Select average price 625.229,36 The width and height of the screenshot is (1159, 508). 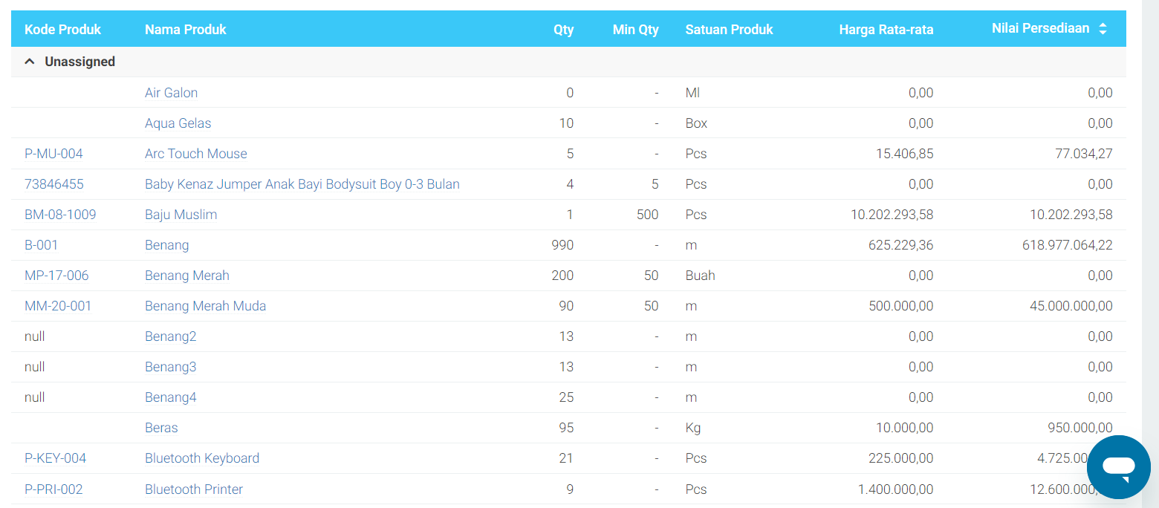pos(900,245)
